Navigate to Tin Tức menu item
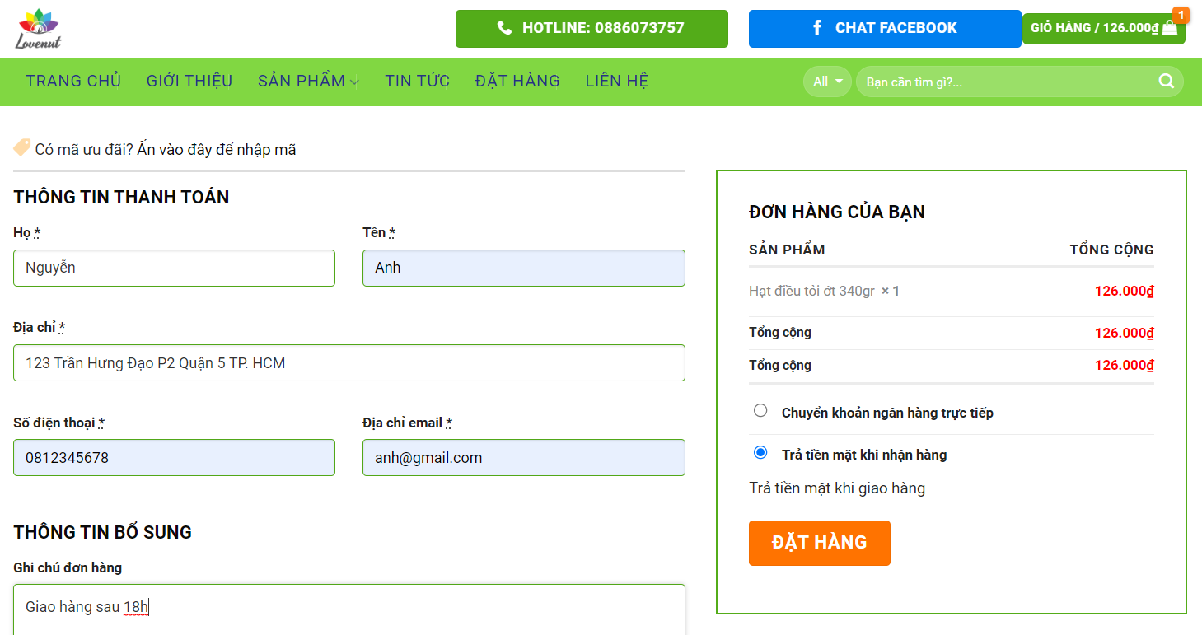The width and height of the screenshot is (1202, 635). (x=417, y=81)
